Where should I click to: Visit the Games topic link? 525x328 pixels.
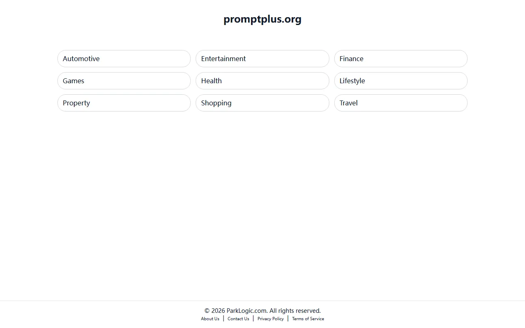(x=124, y=81)
